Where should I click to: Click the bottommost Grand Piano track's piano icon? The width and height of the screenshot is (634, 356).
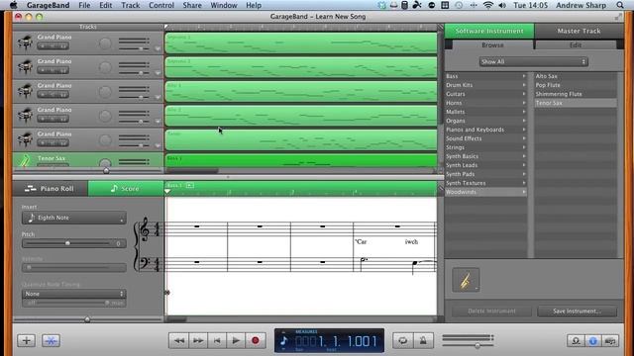tap(25, 139)
